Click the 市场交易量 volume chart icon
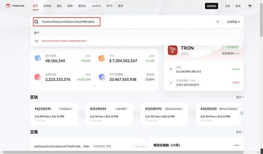This screenshot has height=154, width=263. [x=171, y=83]
